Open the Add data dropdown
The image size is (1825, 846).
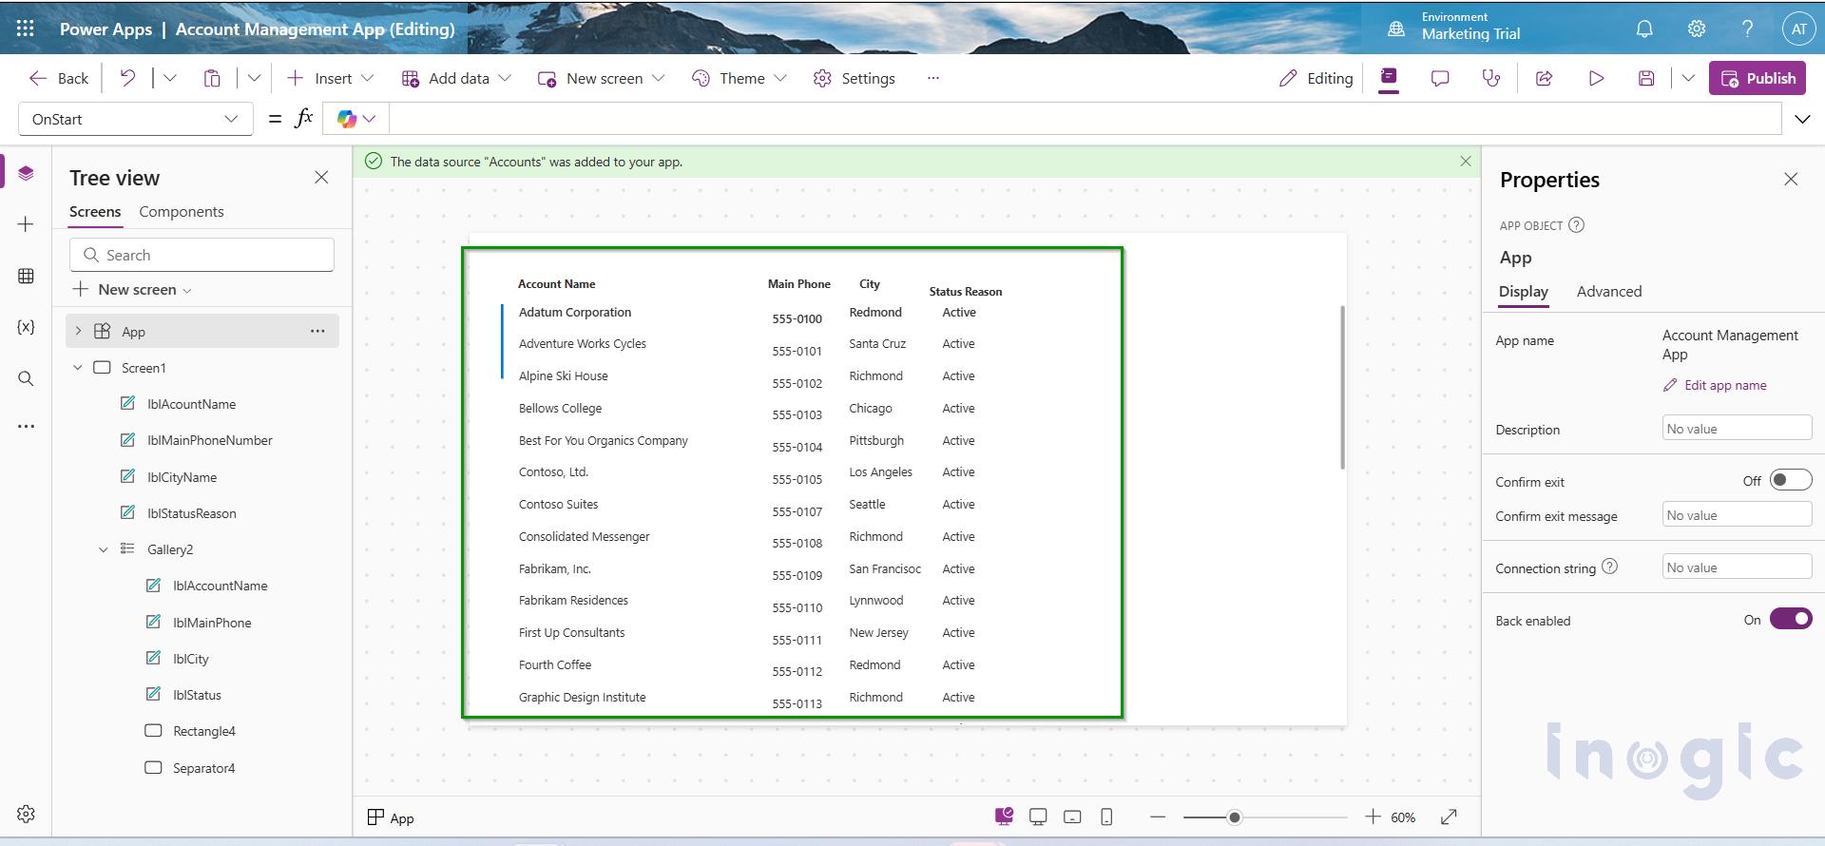click(456, 78)
